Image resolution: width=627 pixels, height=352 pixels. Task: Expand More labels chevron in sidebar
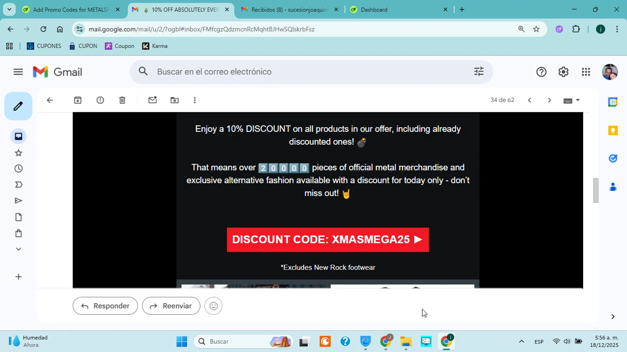click(x=18, y=249)
